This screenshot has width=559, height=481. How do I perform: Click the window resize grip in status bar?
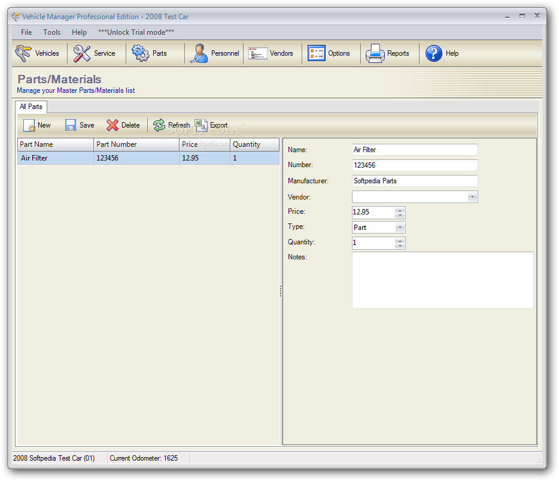pyautogui.click(x=539, y=461)
